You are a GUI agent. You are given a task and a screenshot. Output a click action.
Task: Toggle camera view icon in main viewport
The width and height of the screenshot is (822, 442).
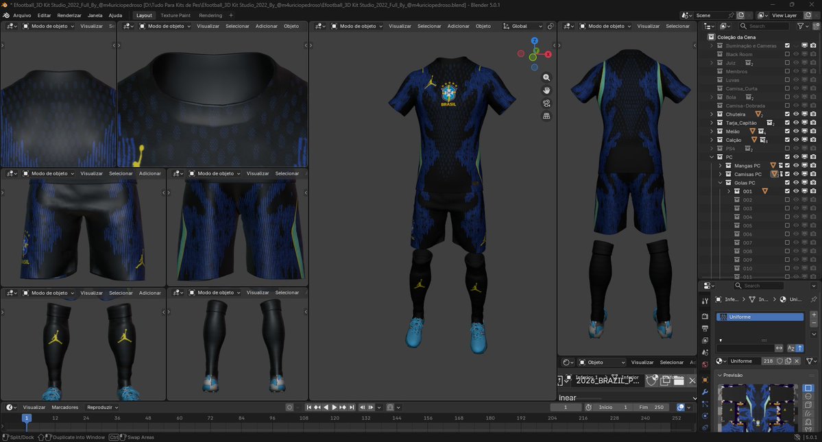click(x=546, y=103)
